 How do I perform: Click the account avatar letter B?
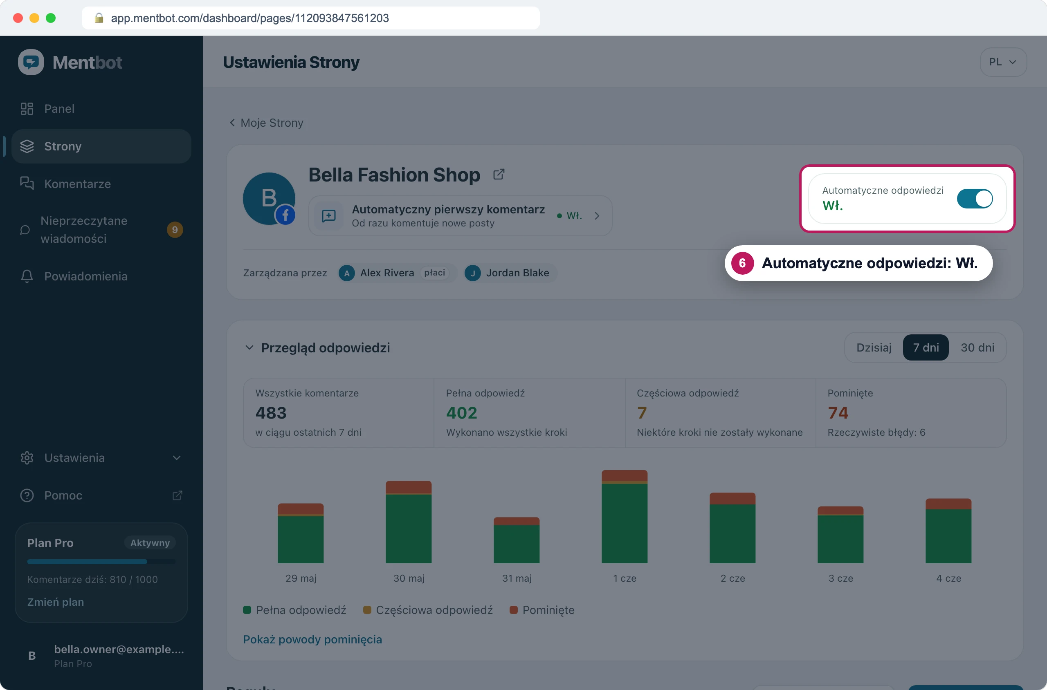click(x=32, y=656)
